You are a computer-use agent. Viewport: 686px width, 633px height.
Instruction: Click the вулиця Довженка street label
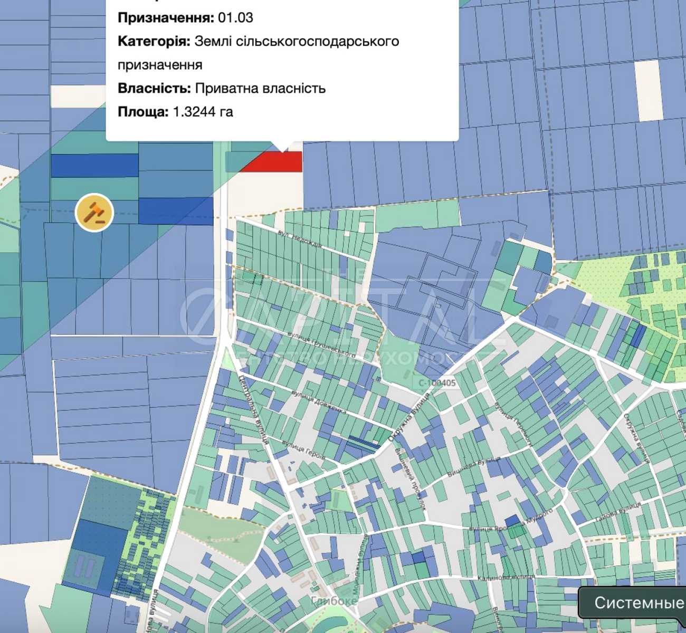pyautogui.click(x=318, y=402)
